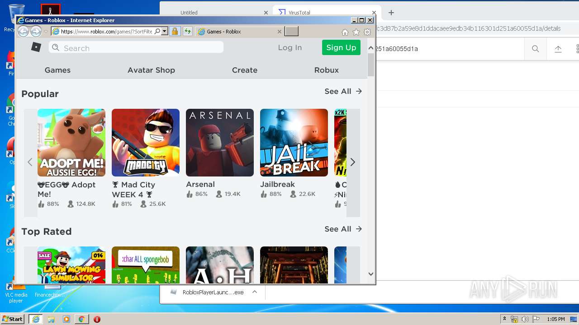
Task: Click the 1:05 PM taskbar clock
Action: [x=556, y=319]
